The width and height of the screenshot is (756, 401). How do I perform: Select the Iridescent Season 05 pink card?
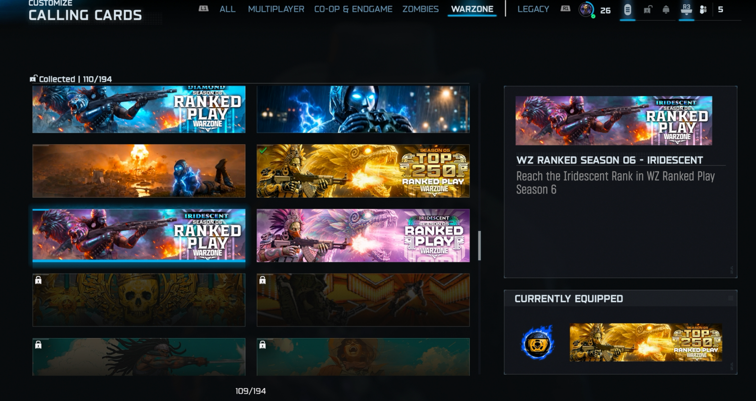(x=363, y=235)
